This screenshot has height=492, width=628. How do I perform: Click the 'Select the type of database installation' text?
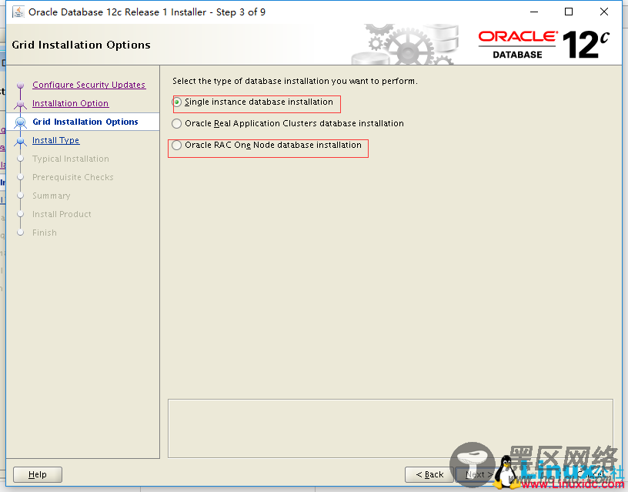coord(295,81)
